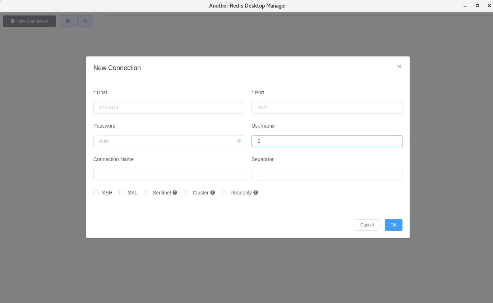Screen dimensions: 493x303
Task: Focus the Host input field
Action: [169, 108]
